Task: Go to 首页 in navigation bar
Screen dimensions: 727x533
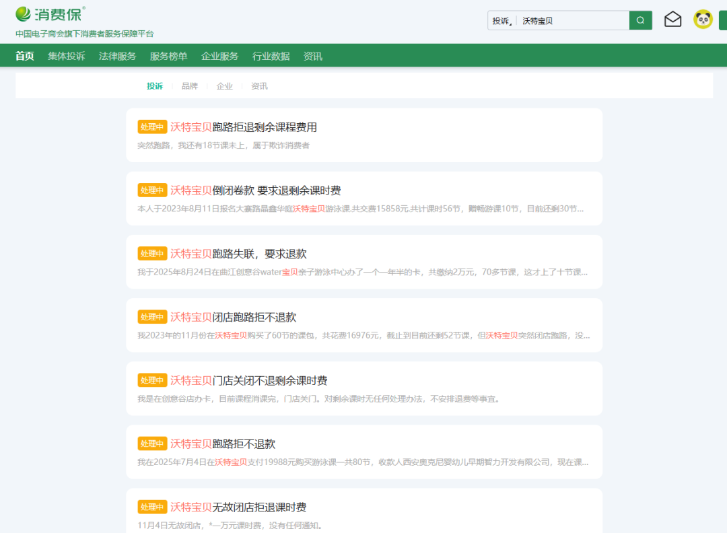Action: point(25,56)
